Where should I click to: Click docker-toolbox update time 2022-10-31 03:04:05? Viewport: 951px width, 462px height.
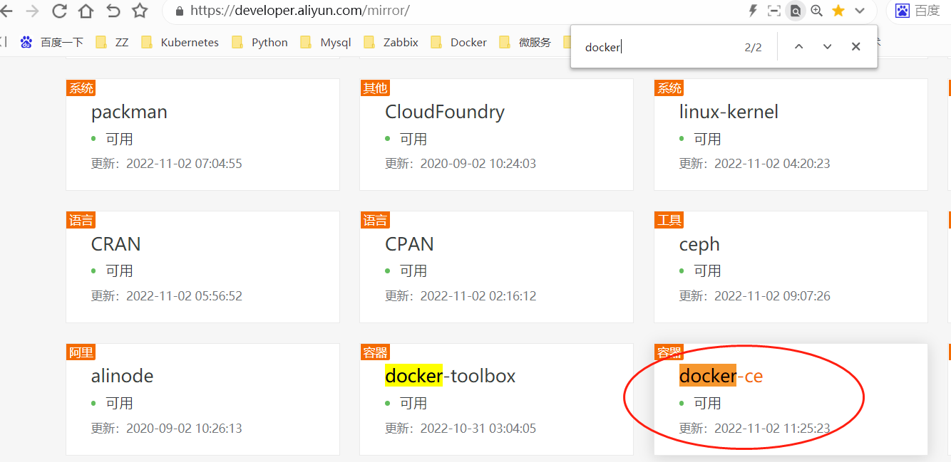pos(478,429)
